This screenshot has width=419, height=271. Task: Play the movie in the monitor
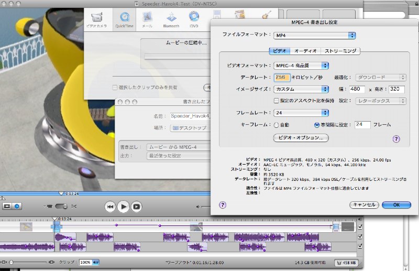[x=123, y=207]
